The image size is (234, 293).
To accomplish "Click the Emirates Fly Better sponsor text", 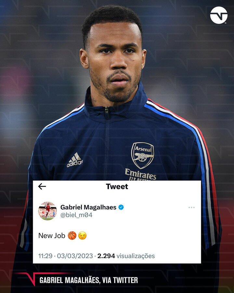I will (140, 175).
